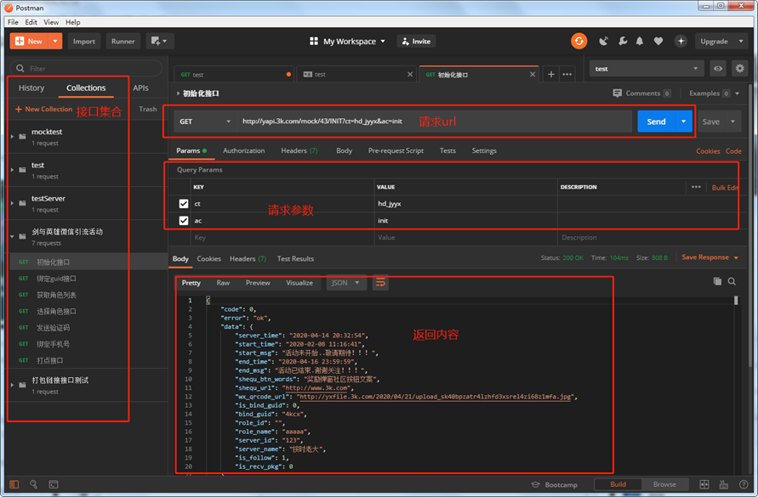This screenshot has width=758, height=497.
Task: Open tab options three-dots menu
Action: (x=567, y=75)
